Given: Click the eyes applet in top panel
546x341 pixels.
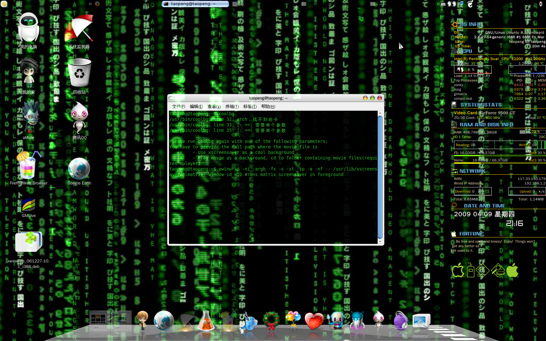Looking at the screenshot, I should pos(452,4).
